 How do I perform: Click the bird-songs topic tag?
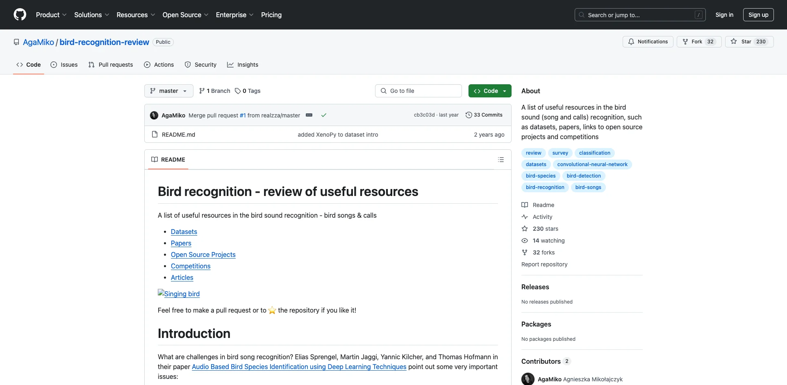588,187
